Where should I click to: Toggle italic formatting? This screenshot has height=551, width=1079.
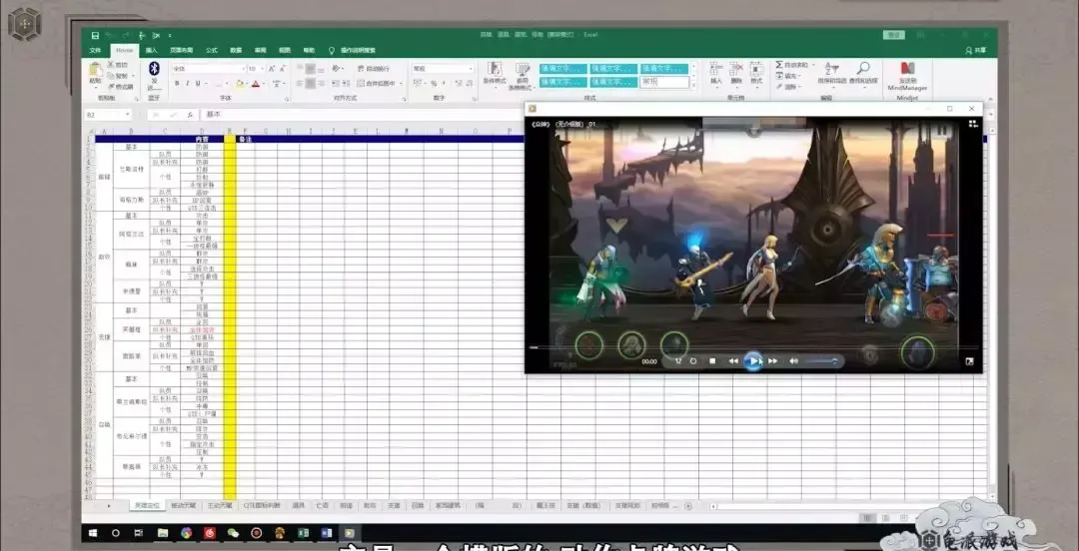point(187,83)
